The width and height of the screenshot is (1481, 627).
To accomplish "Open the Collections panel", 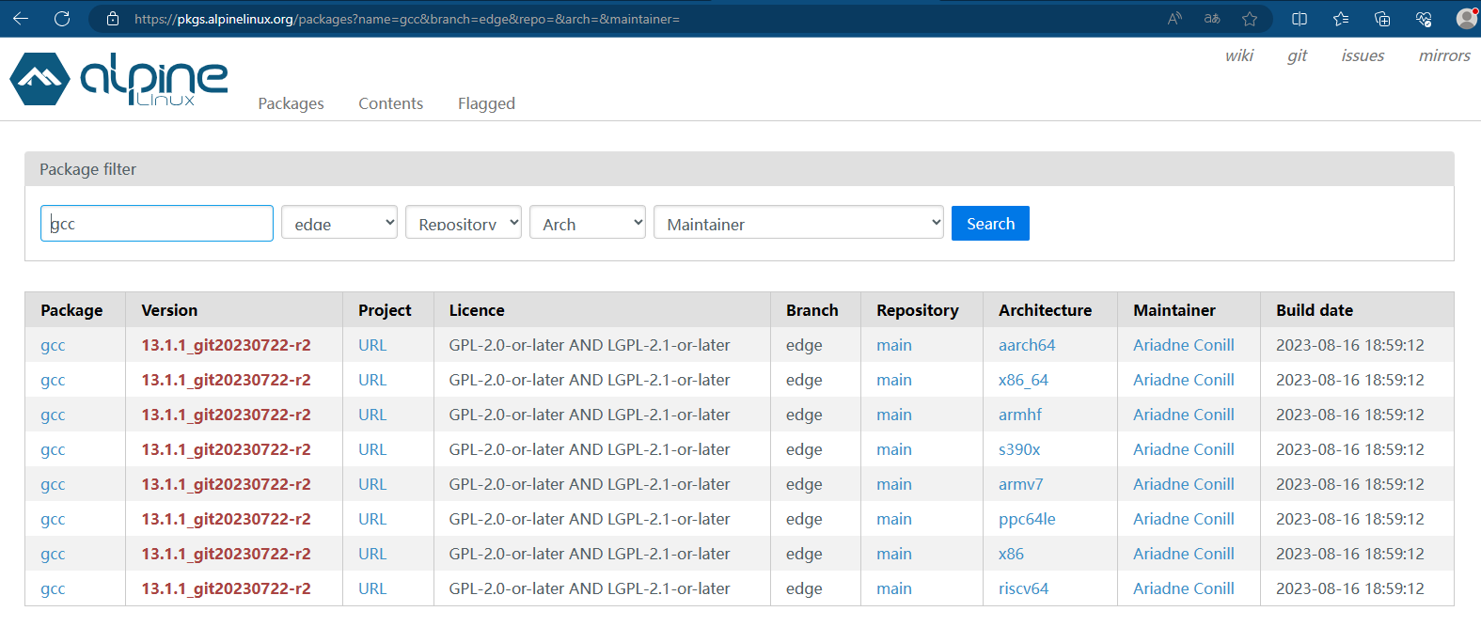I will click(x=1382, y=19).
